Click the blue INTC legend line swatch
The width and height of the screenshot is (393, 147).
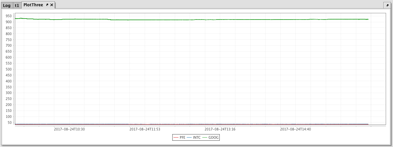[189, 137]
